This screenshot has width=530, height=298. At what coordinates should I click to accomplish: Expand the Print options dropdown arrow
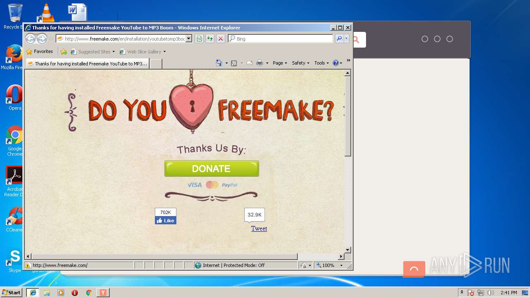267,63
